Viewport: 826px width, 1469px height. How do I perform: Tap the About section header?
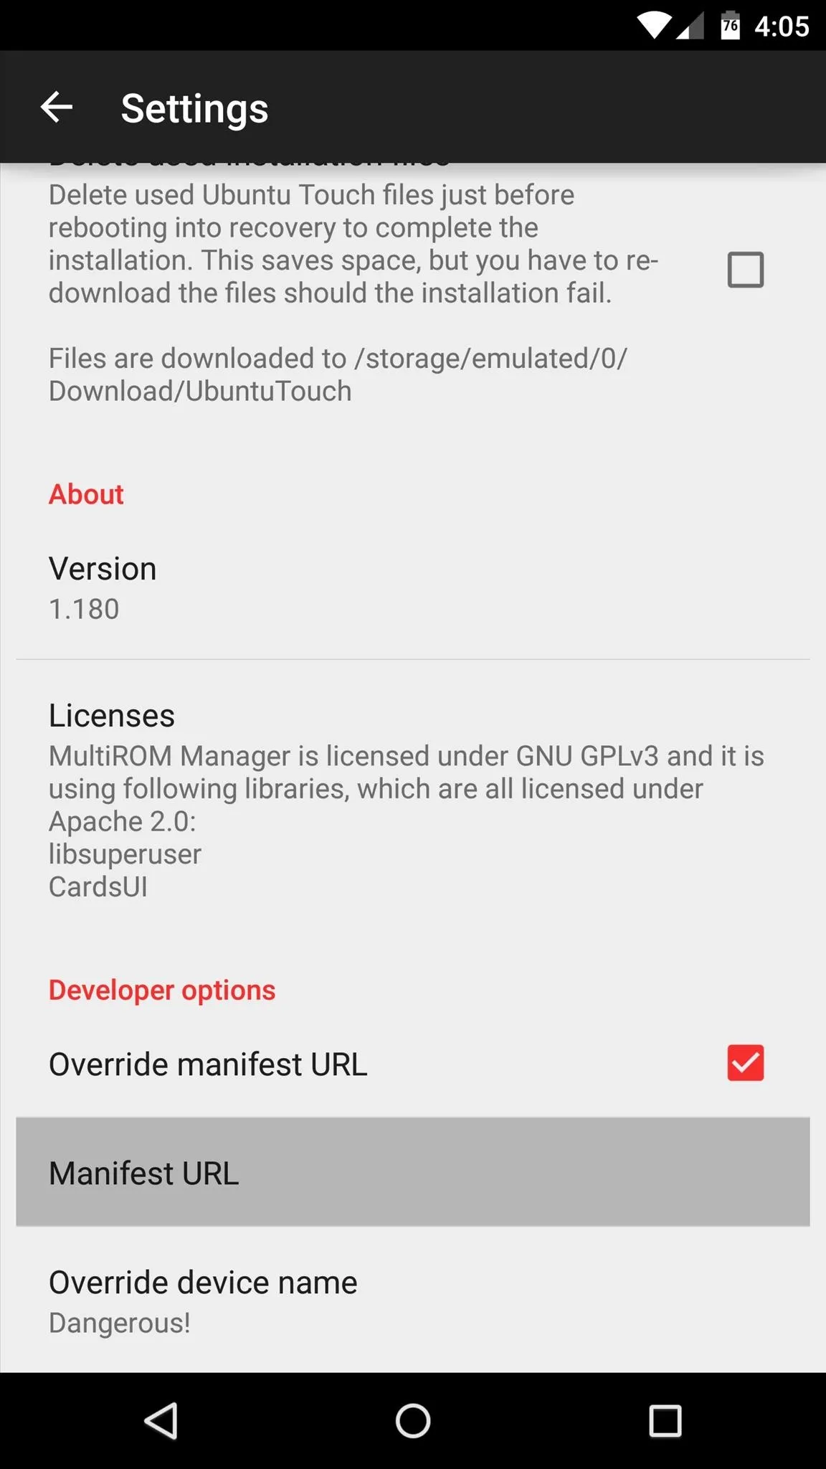tap(86, 493)
